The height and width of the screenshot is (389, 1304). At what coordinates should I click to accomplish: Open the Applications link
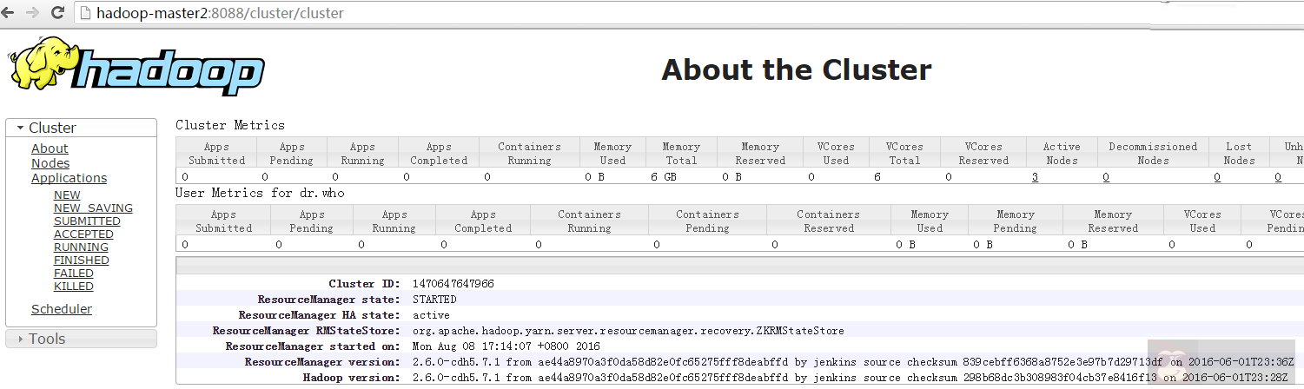pos(69,178)
